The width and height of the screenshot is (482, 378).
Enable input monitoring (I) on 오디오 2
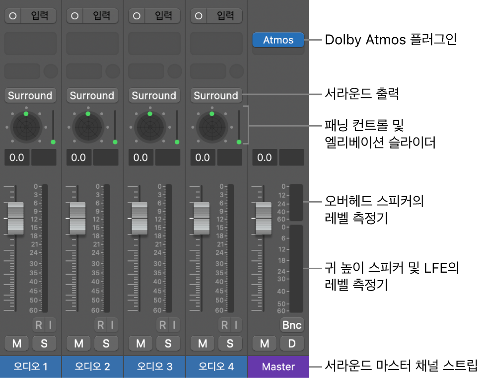(x=113, y=325)
